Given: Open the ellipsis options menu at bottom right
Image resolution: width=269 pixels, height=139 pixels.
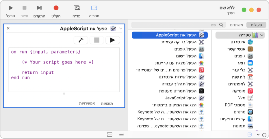Looking at the screenshot, I should point(264,135).
